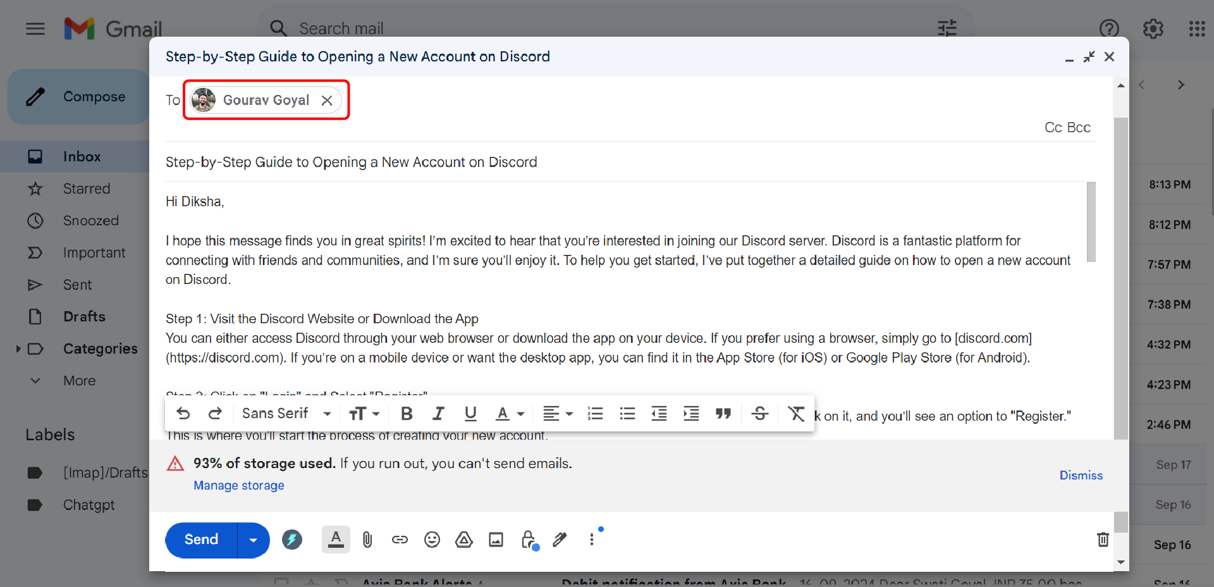Exit full screen compose window

pos(1089,57)
